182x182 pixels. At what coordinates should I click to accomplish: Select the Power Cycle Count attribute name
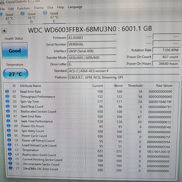click(x=34, y=136)
